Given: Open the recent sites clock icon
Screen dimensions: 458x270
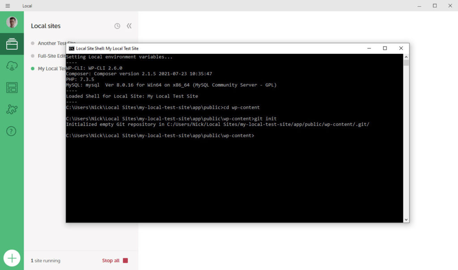Looking at the screenshot, I should 117,26.
